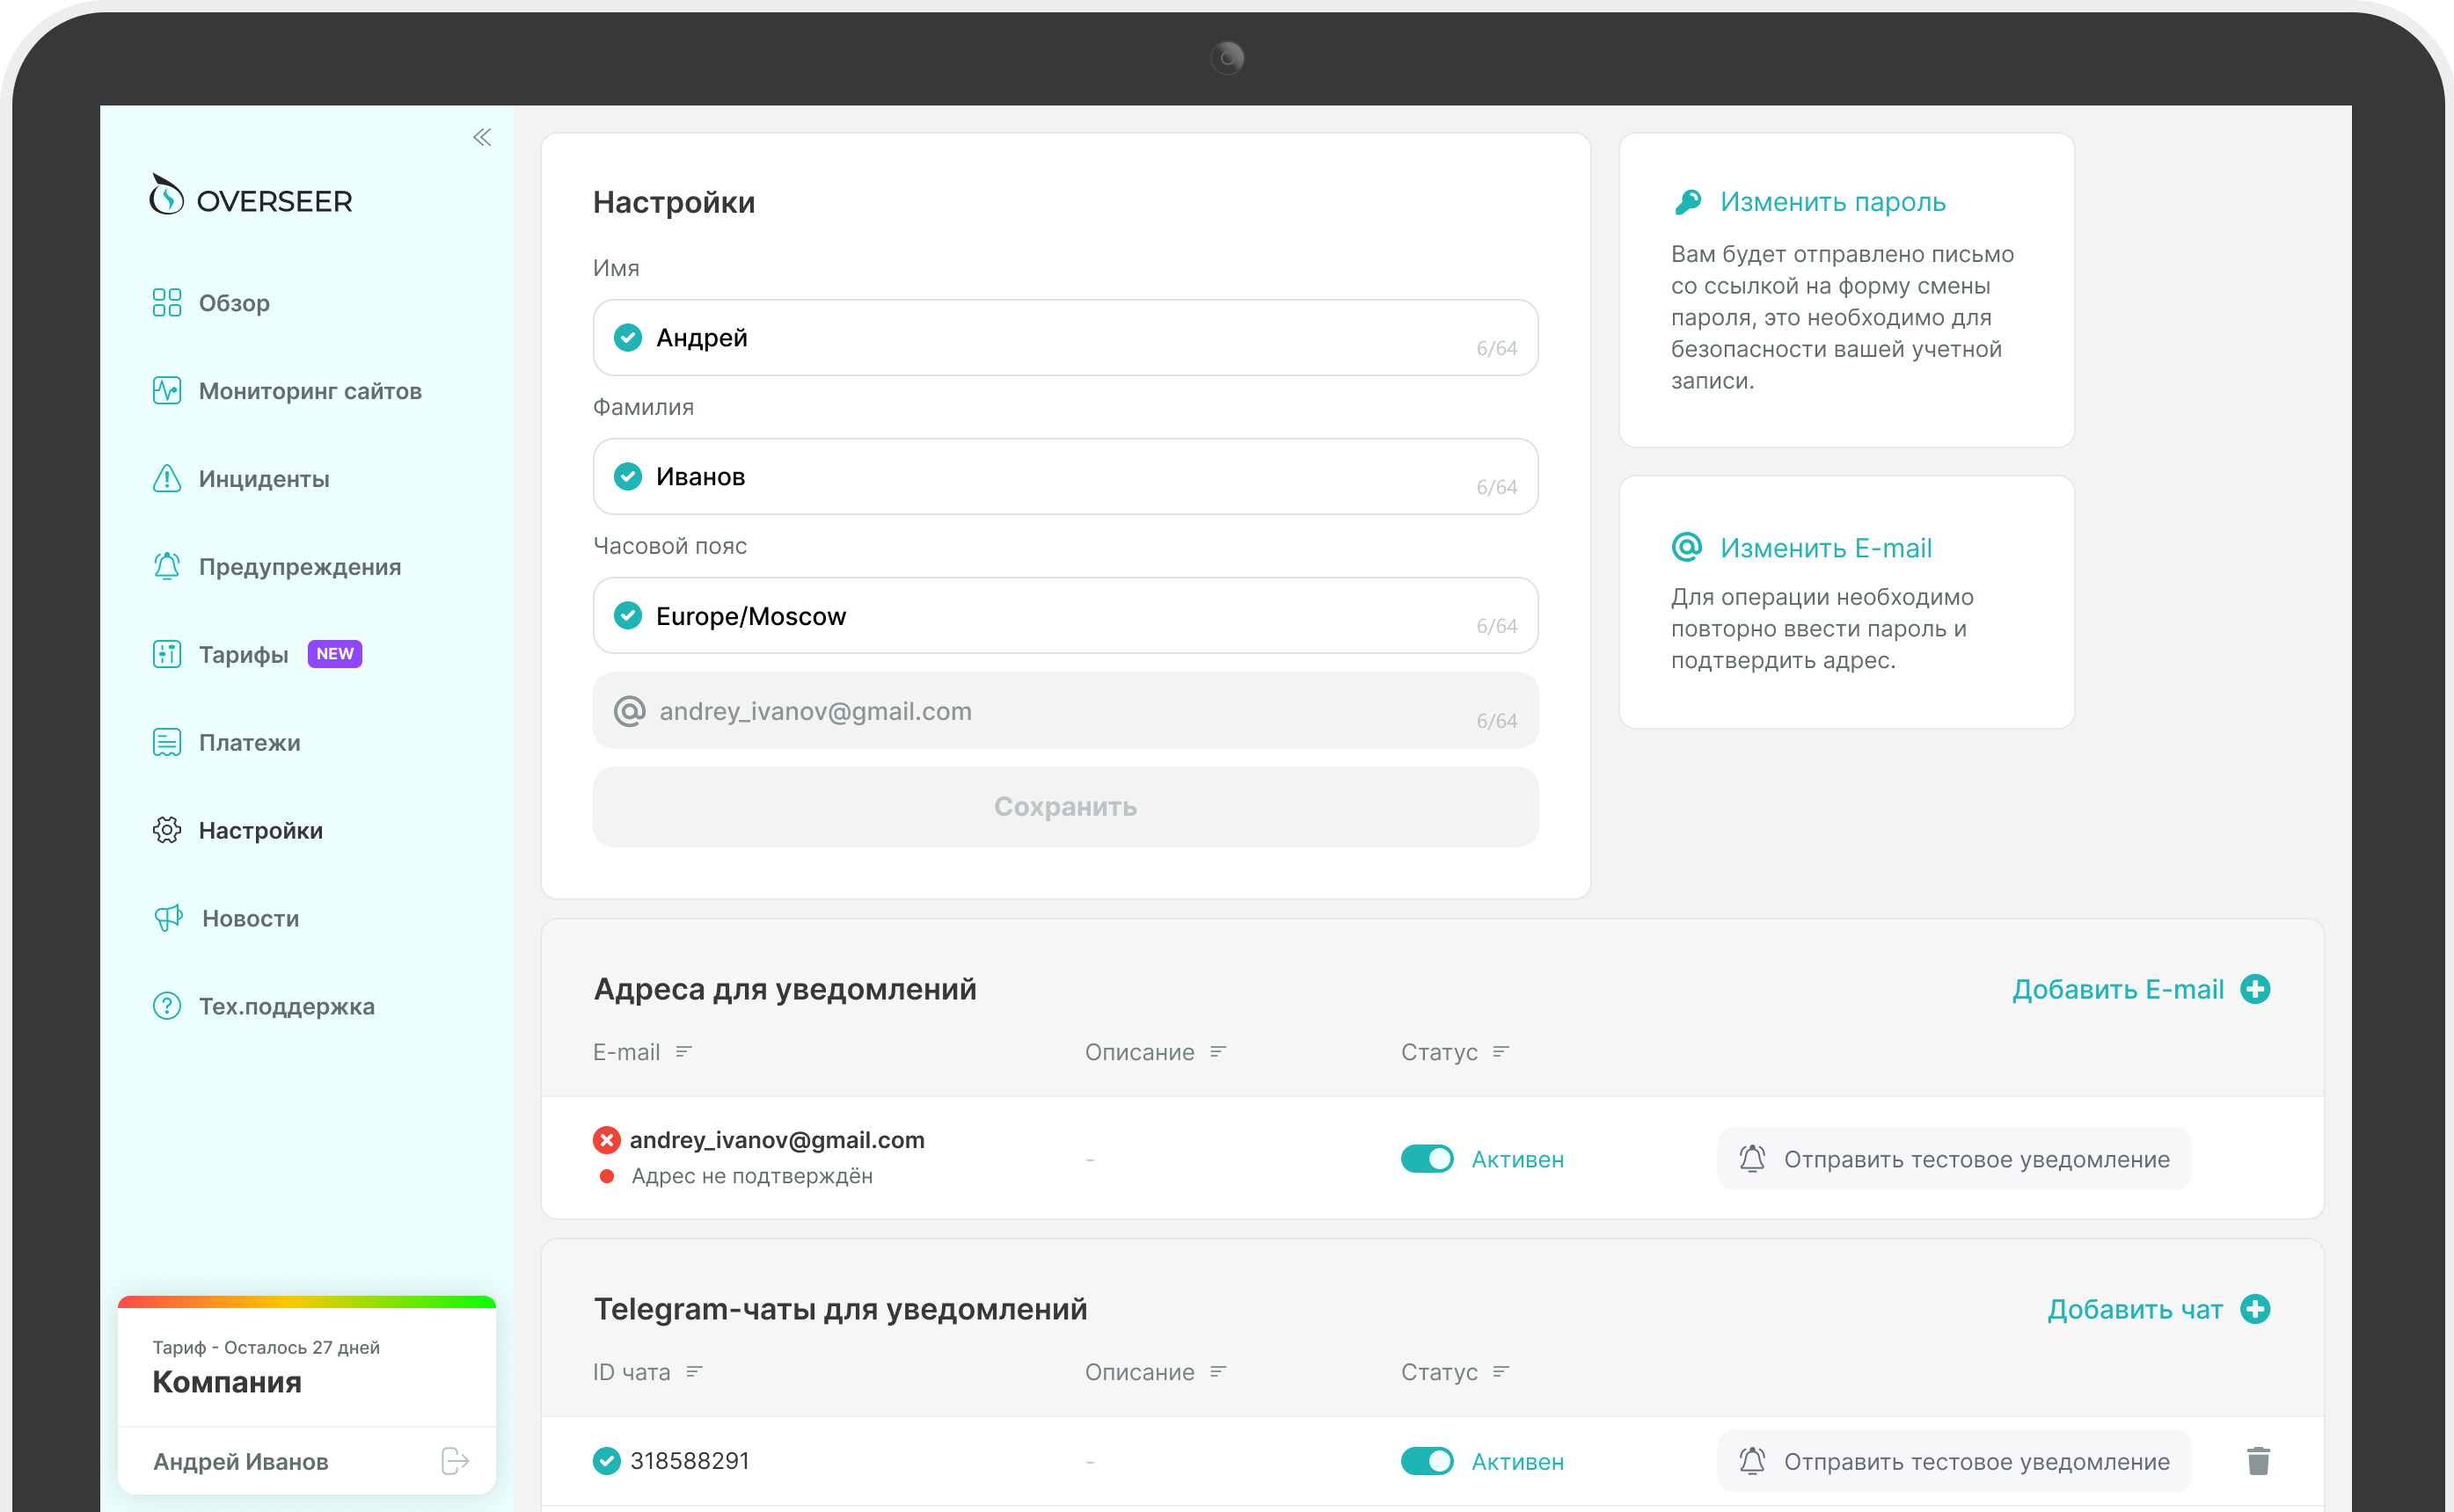Click the plus icon beside Добавить E-mail

click(x=2255, y=989)
